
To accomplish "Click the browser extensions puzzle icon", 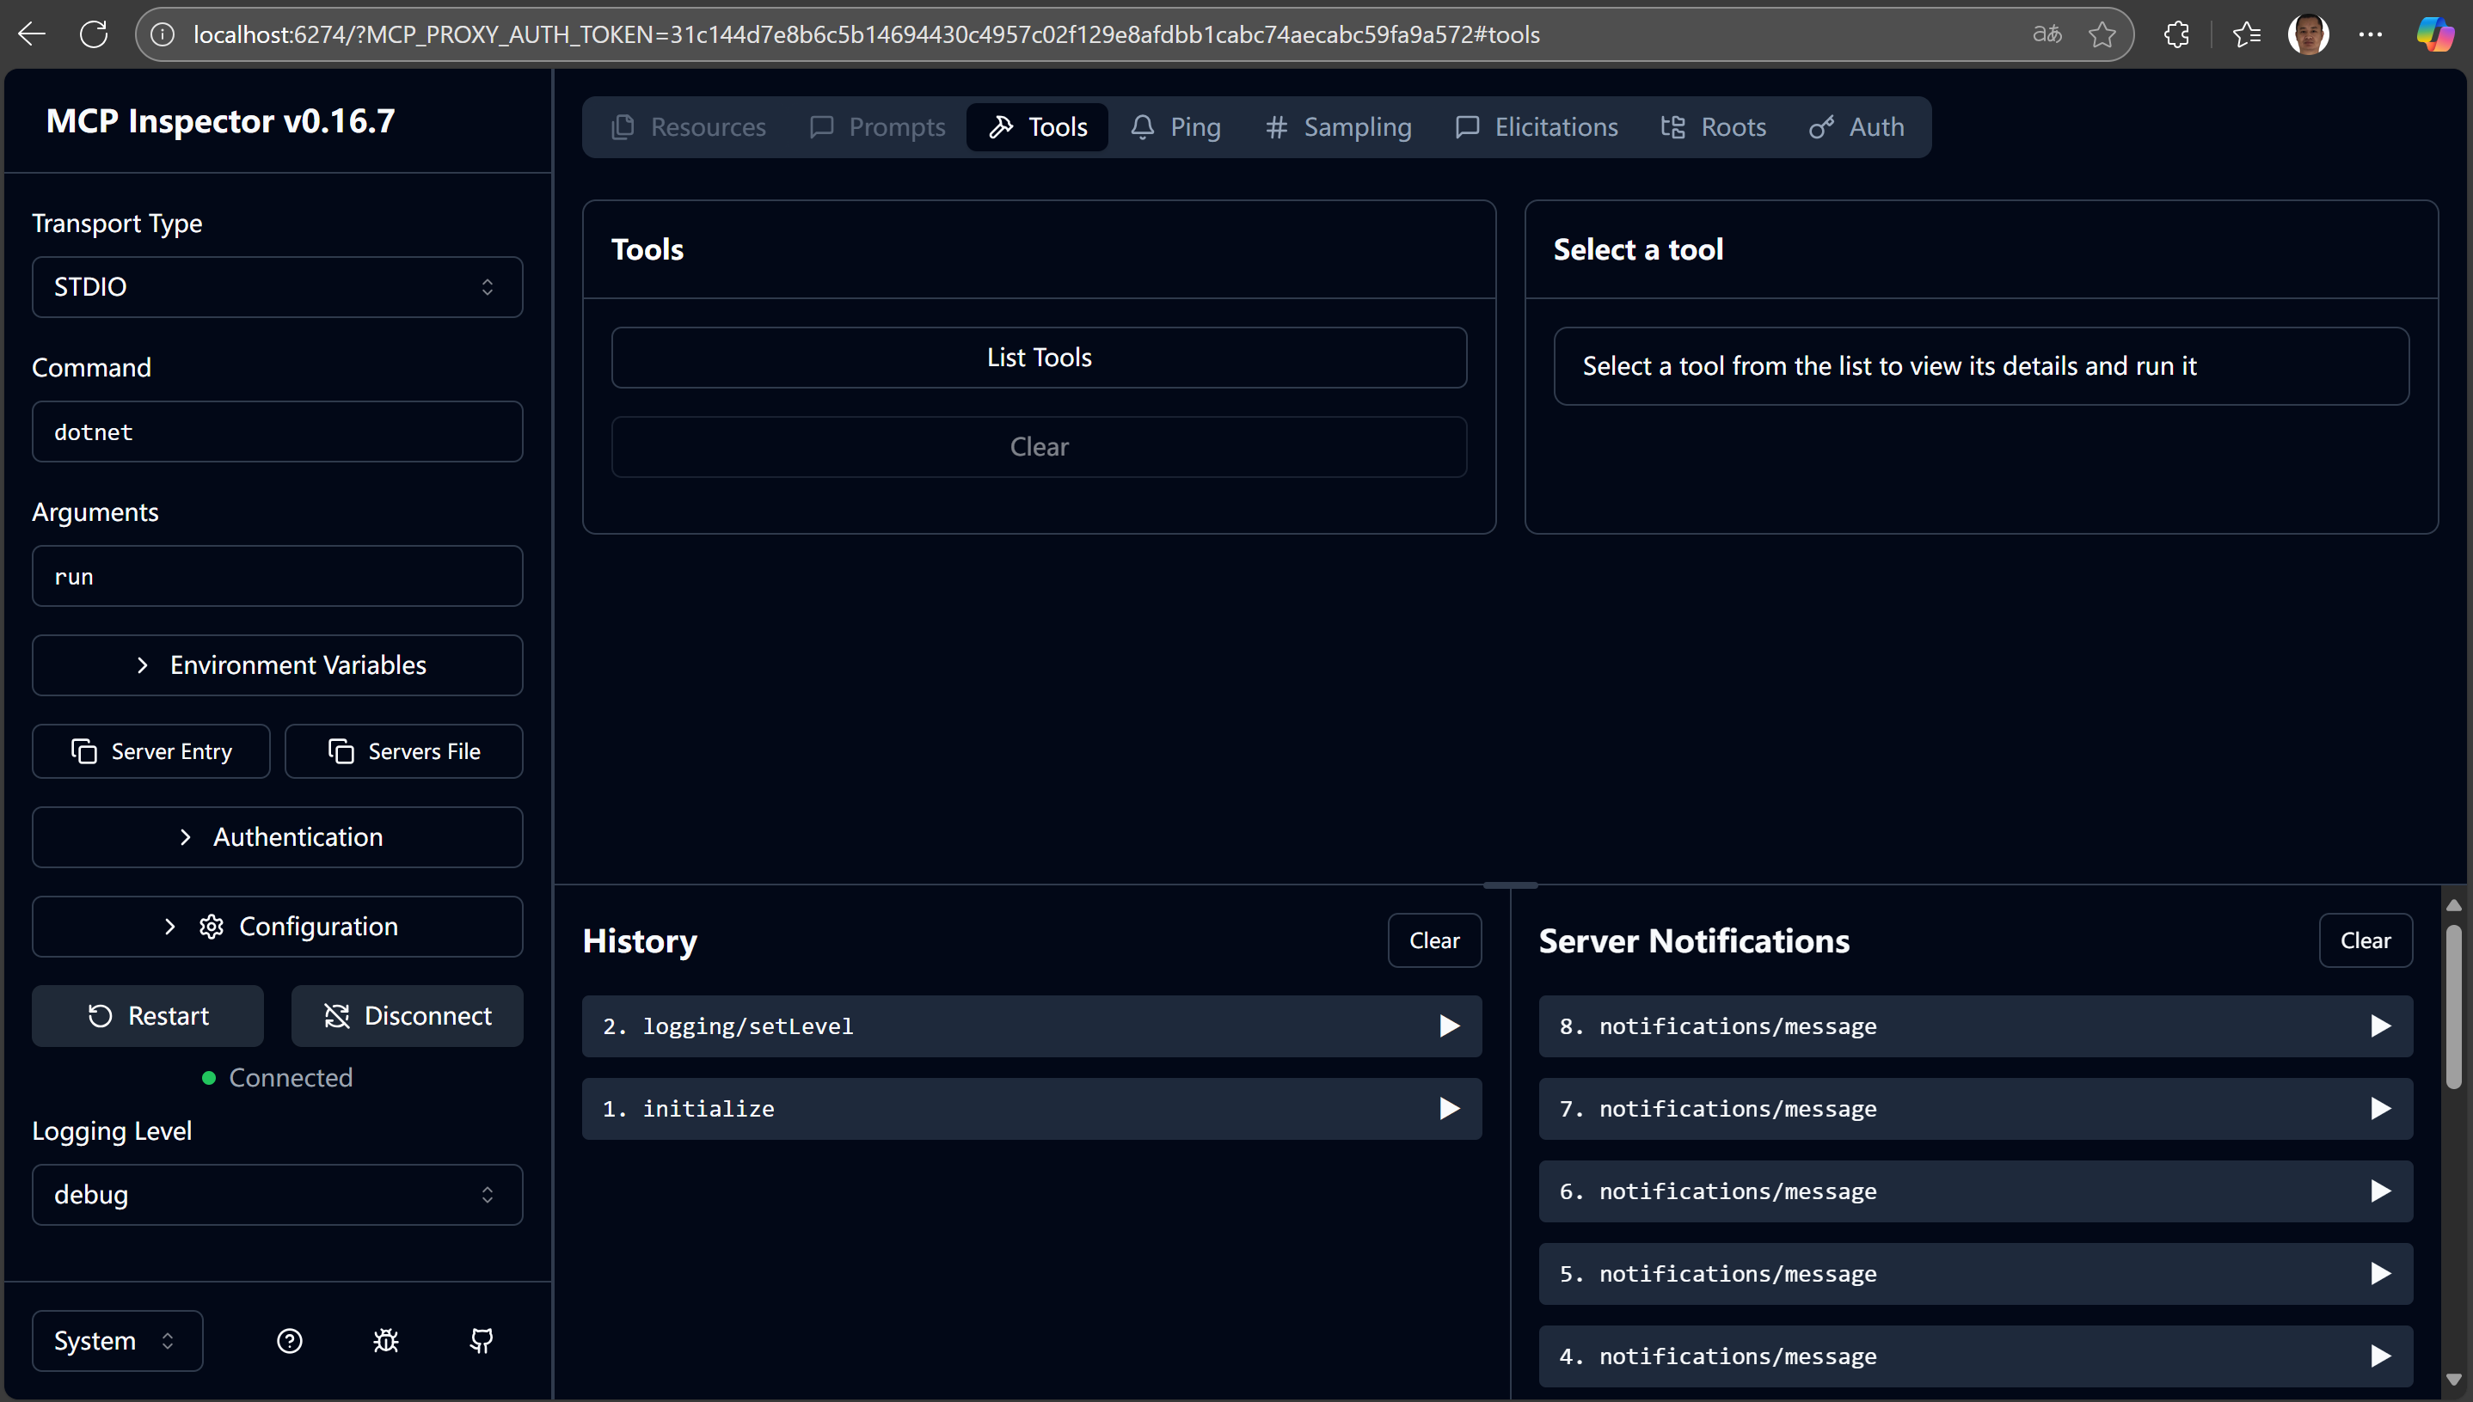I will coord(2176,34).
